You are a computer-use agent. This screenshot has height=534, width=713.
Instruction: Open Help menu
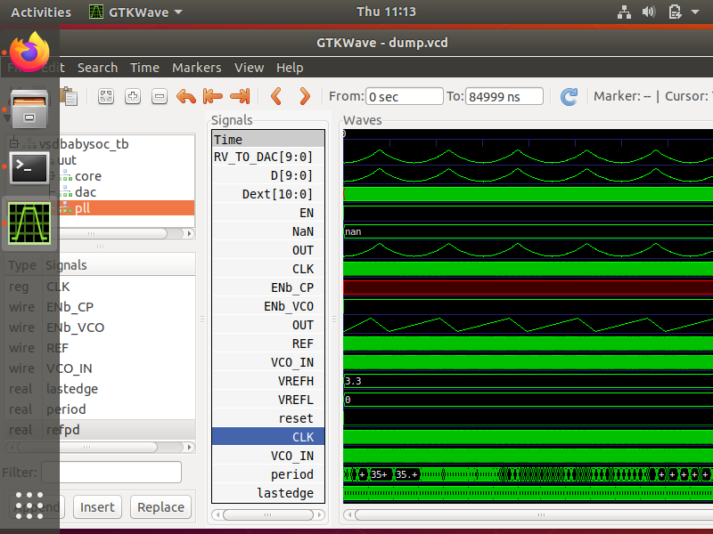click(290, 68)
